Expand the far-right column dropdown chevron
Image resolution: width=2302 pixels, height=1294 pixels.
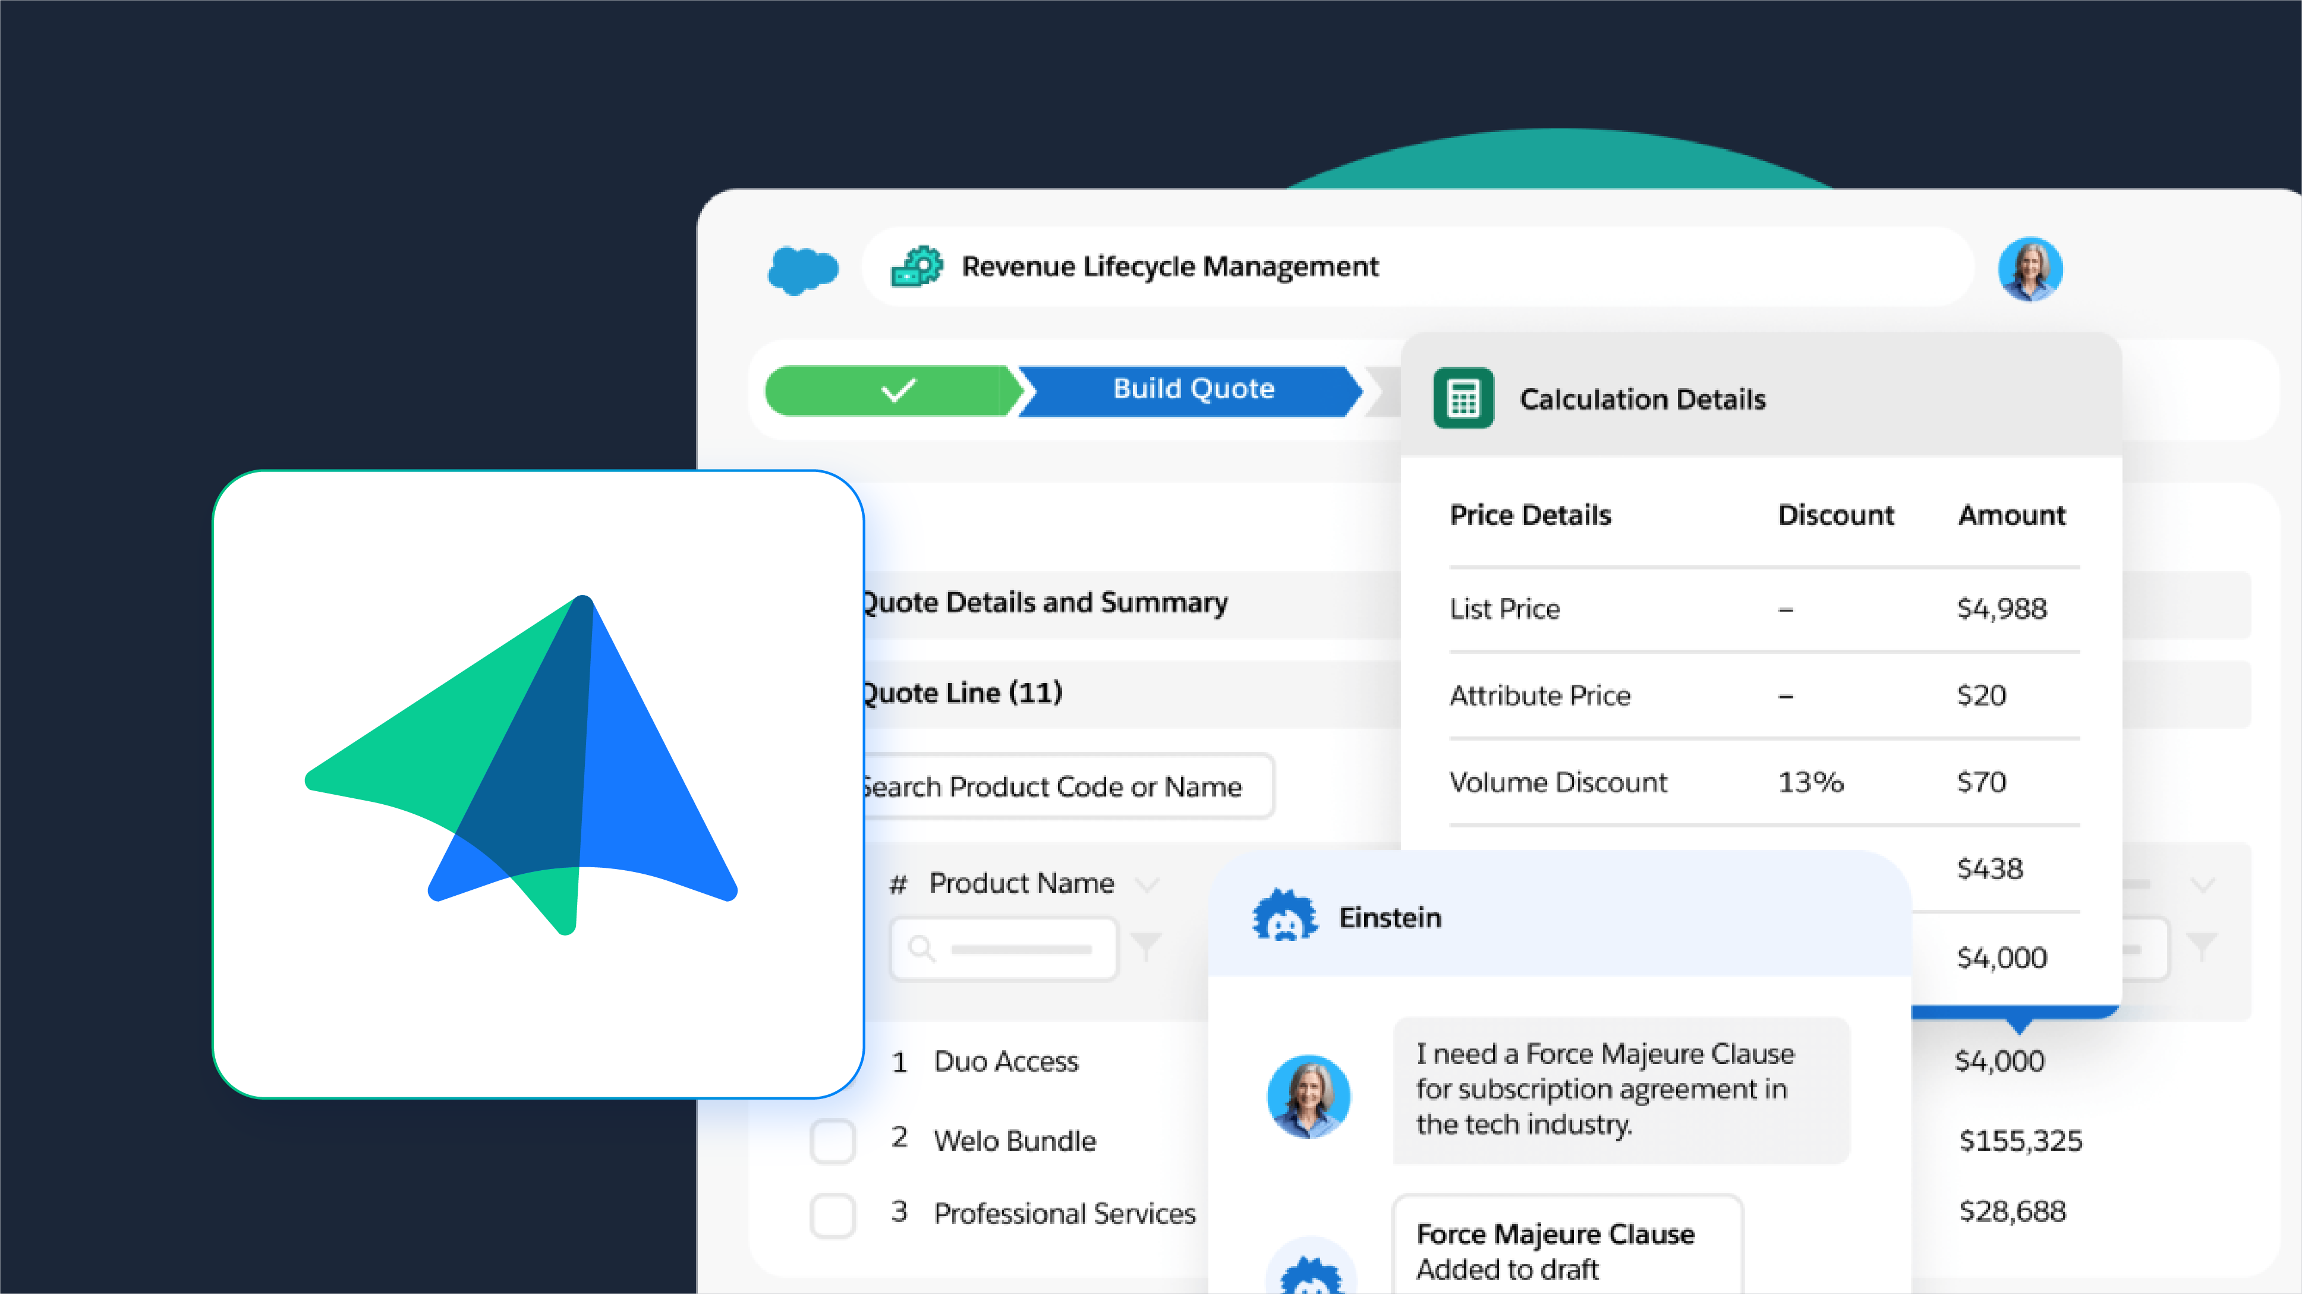coord(2203,884)
